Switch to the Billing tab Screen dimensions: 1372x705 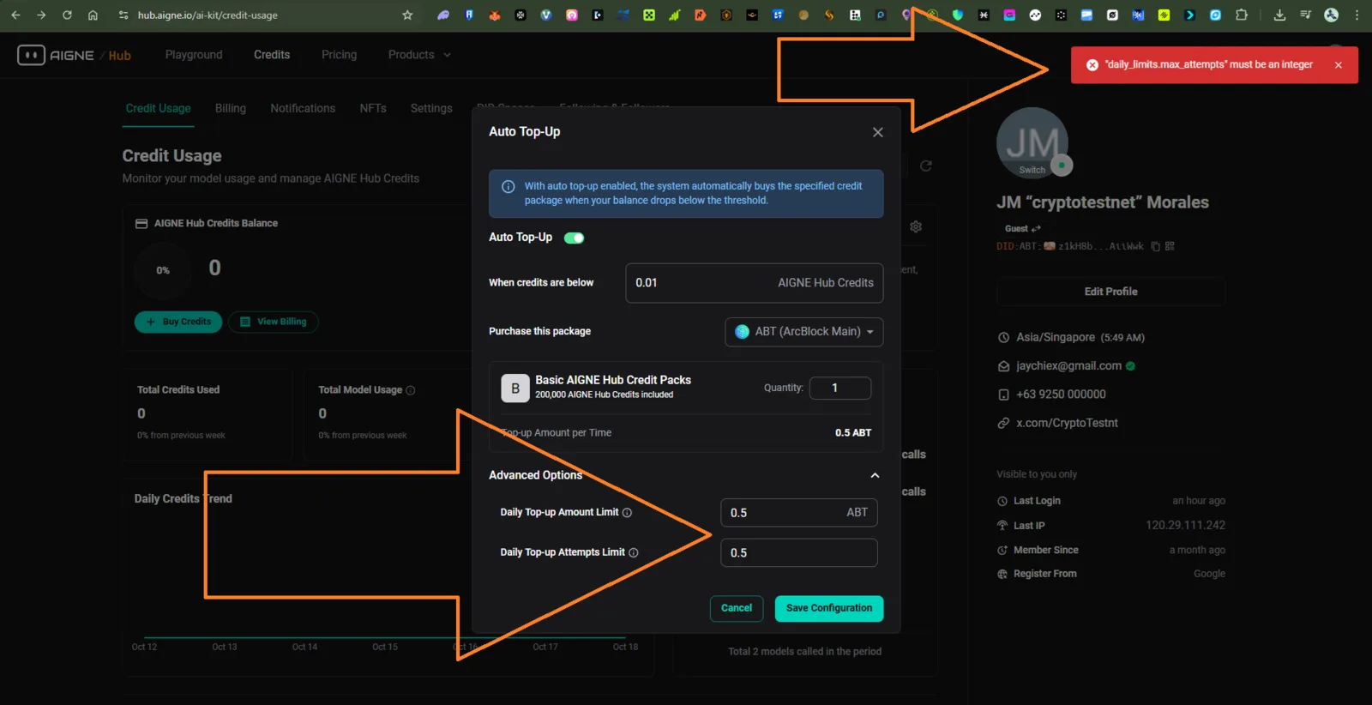(x=231, y=109)
